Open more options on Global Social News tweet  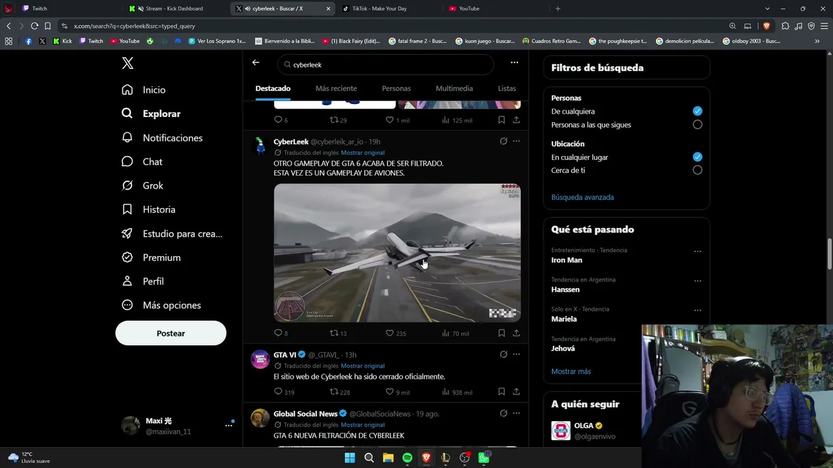(x=516, y=413)
